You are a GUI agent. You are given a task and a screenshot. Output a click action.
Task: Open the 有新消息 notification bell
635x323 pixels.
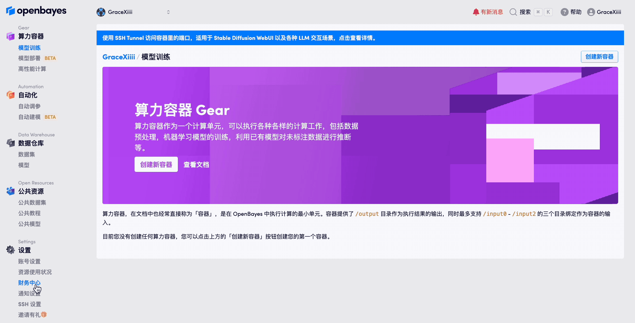tap(487, 12)
